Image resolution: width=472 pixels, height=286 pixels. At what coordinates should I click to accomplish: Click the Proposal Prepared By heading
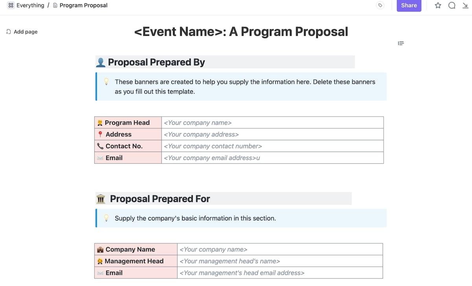pyautogui.click(x=156, y=62)
